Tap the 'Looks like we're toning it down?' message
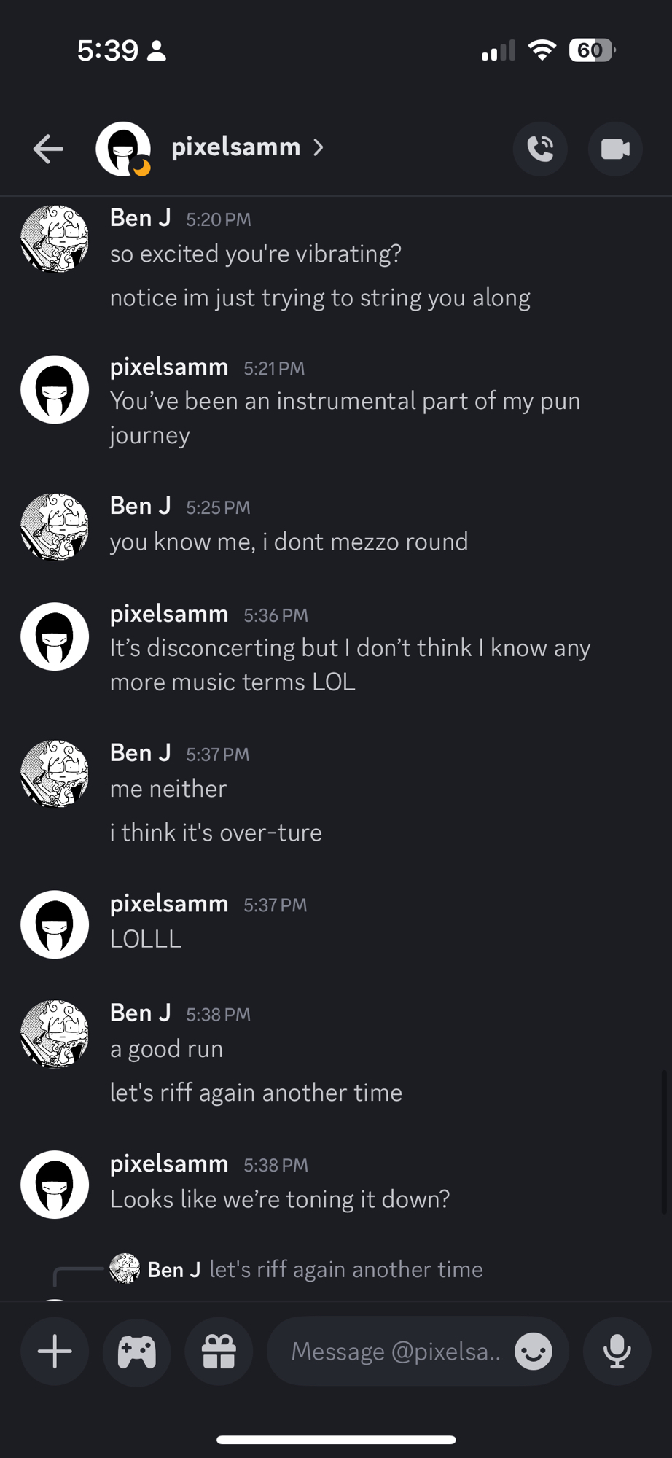 tap(280, 1199)
